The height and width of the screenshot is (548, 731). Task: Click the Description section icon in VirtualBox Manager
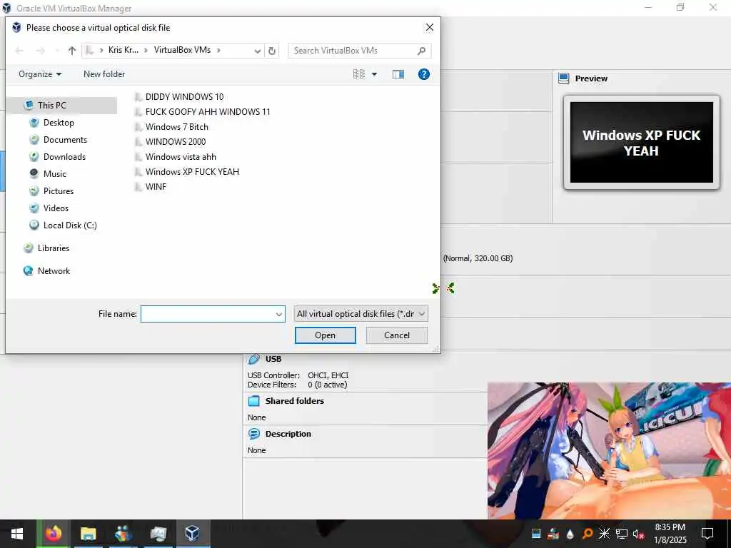coord(254,434)
